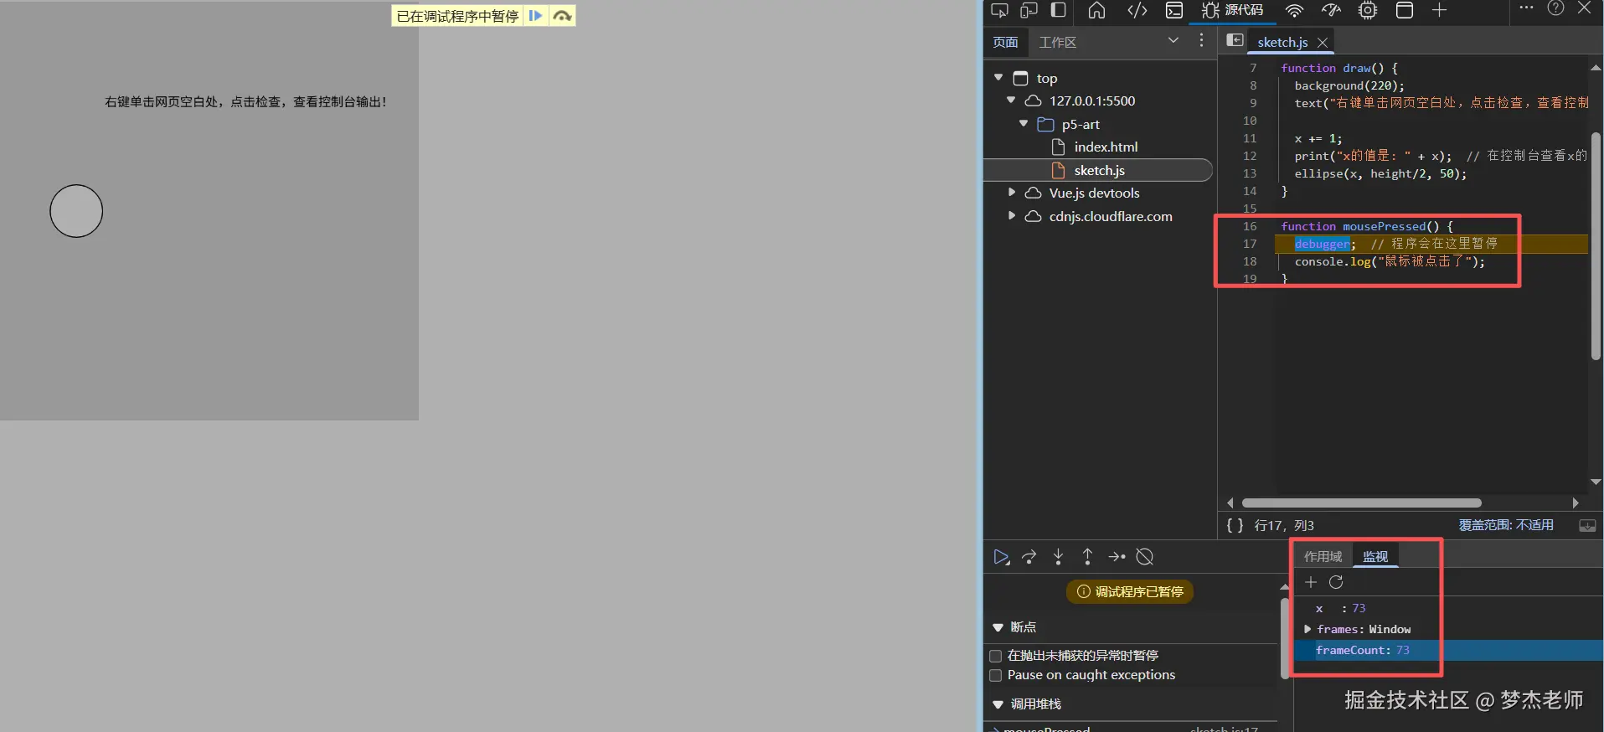
Task: Refresh the watch expressions
Action: (1336, 582)
